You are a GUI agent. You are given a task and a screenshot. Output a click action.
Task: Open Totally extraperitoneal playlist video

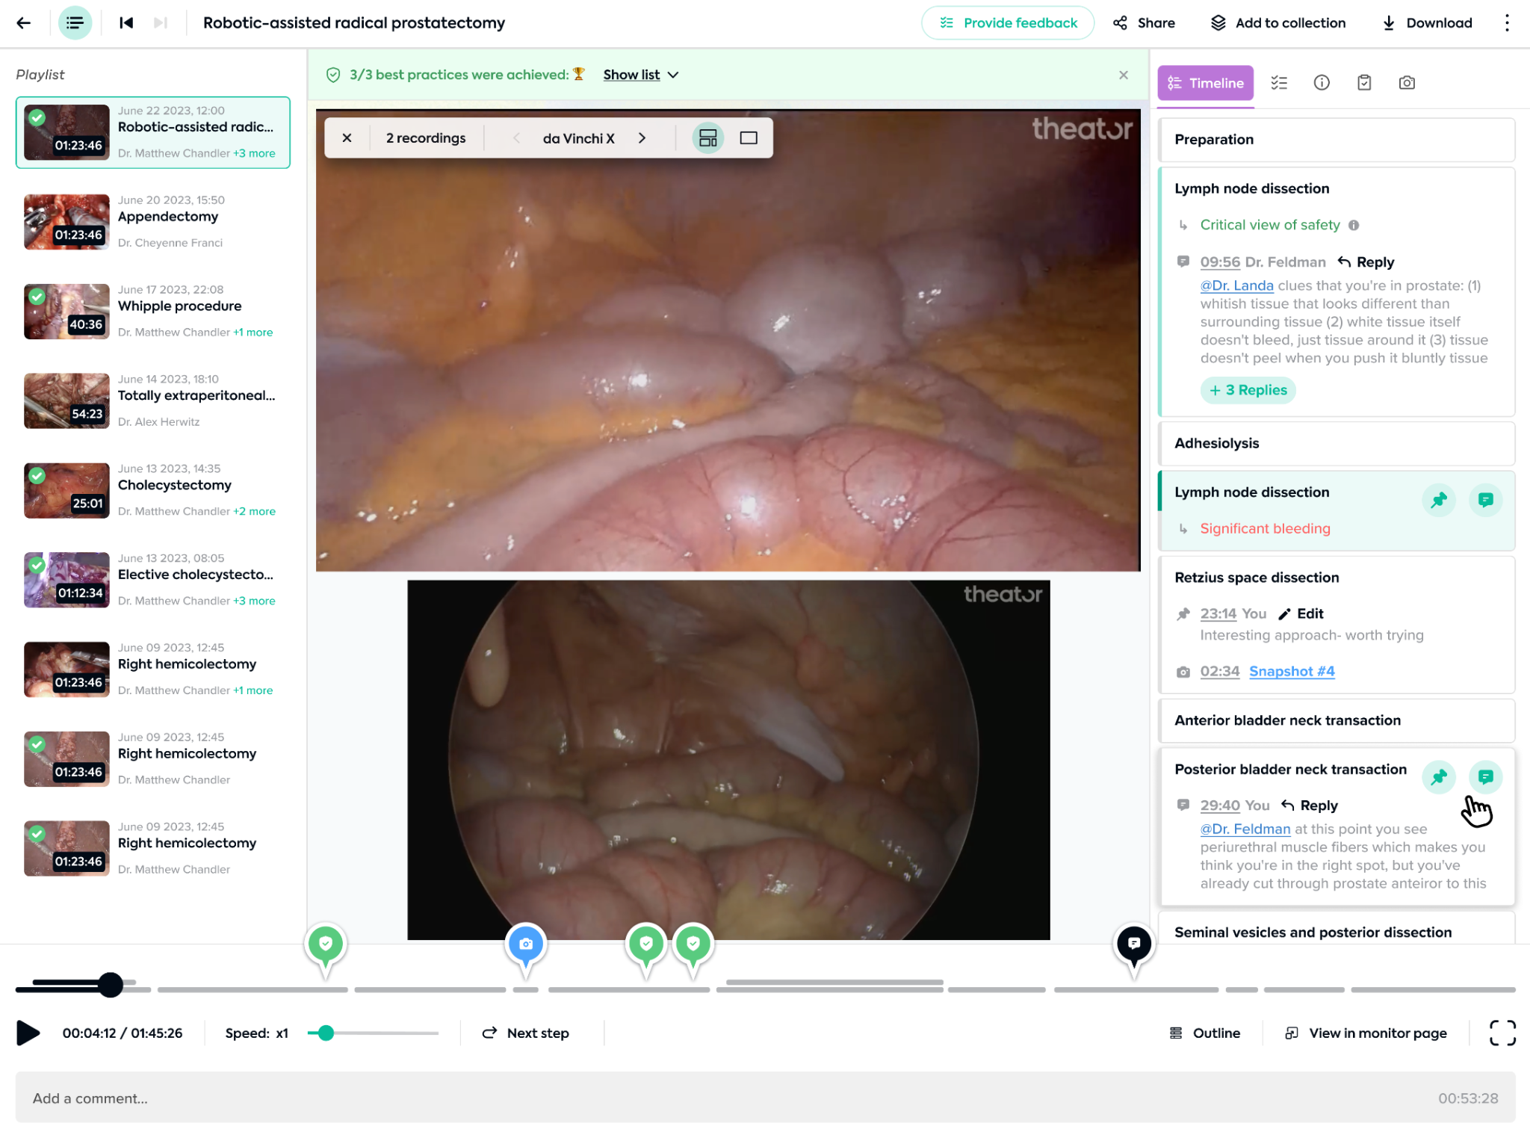pyautogui.click(x=153, y=401)
